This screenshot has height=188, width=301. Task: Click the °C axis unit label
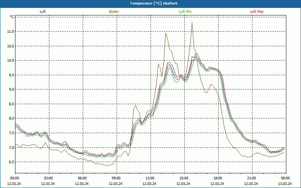[x=12, y=17]
